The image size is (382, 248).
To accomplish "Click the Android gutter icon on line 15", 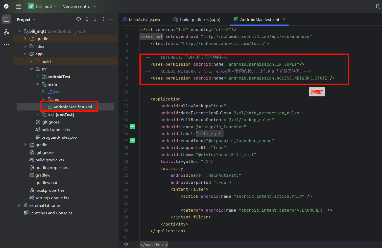I will (132, 127).
